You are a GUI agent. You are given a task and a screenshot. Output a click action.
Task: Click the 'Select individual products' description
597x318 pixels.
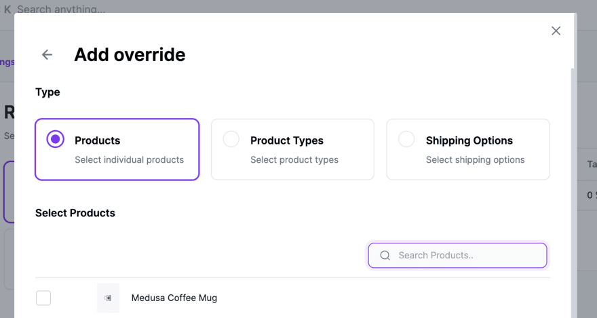(x=129, y=160)
